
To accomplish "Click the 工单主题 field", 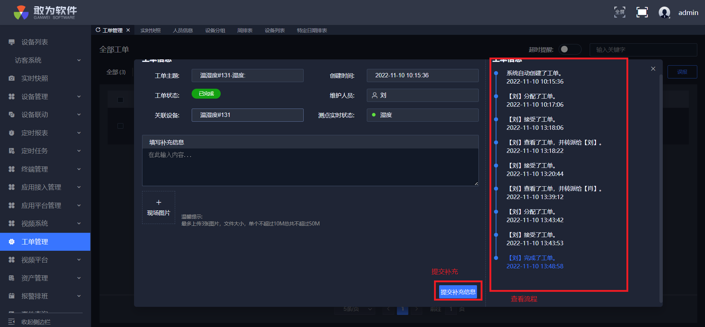I will pos(247,76).
